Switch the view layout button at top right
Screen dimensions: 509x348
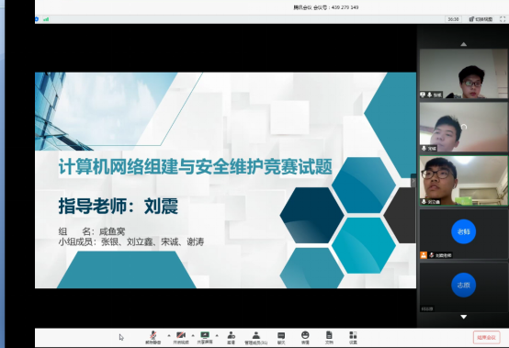(481, 19)
